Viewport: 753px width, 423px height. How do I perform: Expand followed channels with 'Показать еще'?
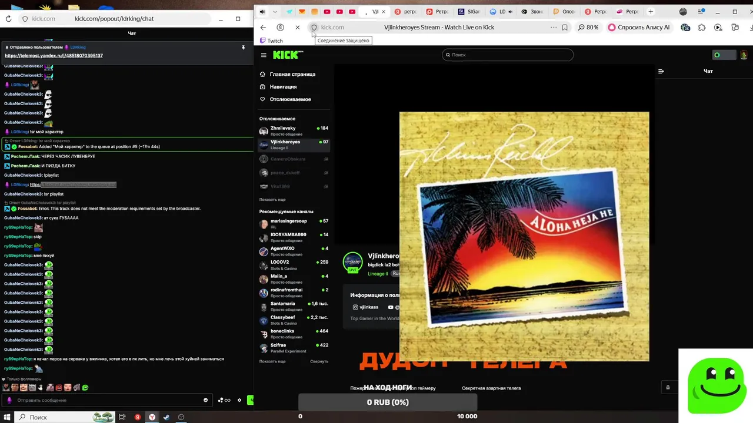coord(272,200)
